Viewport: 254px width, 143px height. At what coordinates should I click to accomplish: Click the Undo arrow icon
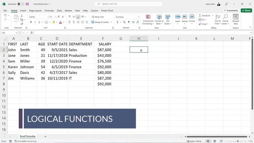5,15
